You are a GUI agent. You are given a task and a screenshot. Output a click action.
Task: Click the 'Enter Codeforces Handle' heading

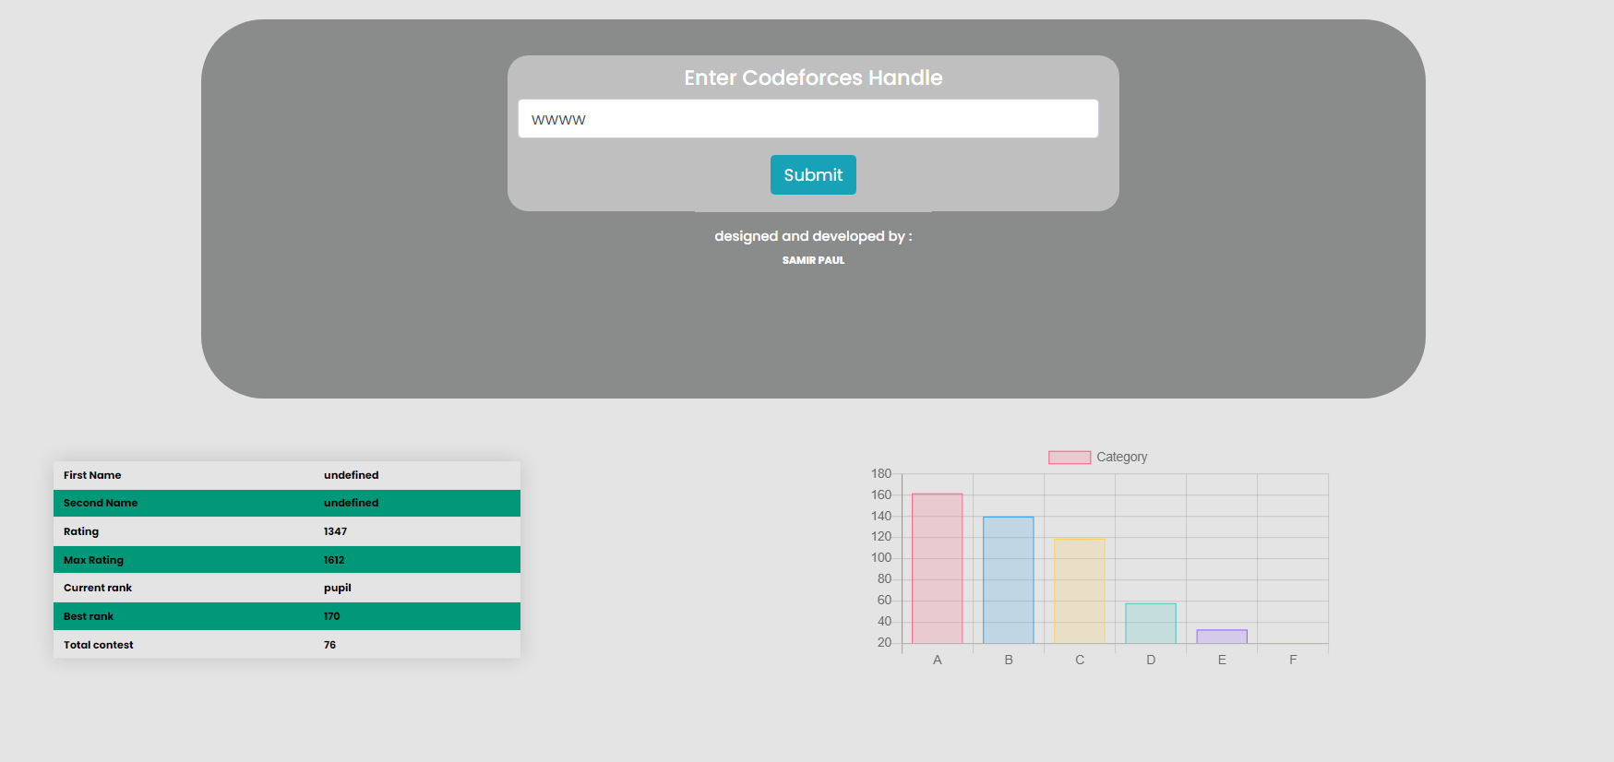(813, 77)
